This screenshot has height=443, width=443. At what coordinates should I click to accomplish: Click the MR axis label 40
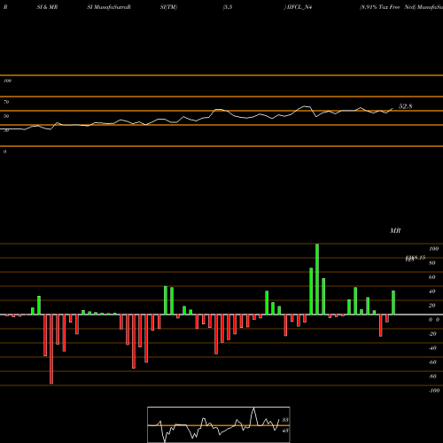tap(432, 291)
